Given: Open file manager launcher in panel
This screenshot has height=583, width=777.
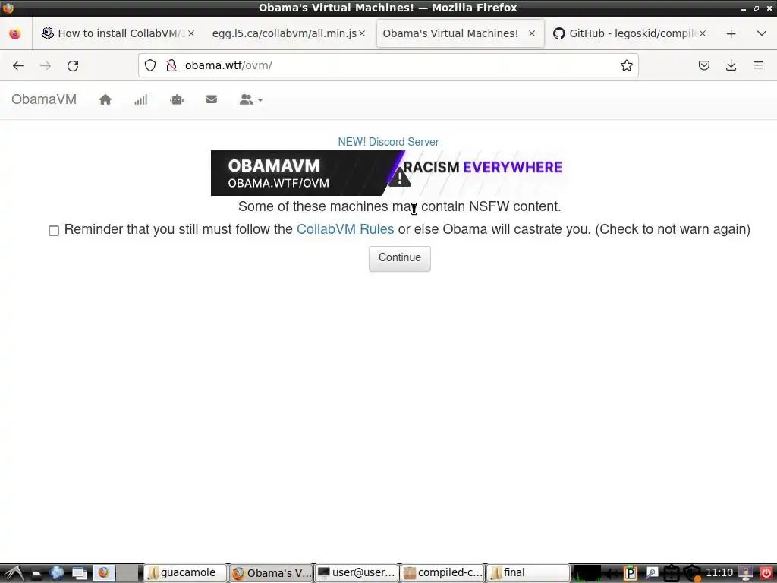Looking at the screenshot, I should [36, 574].
